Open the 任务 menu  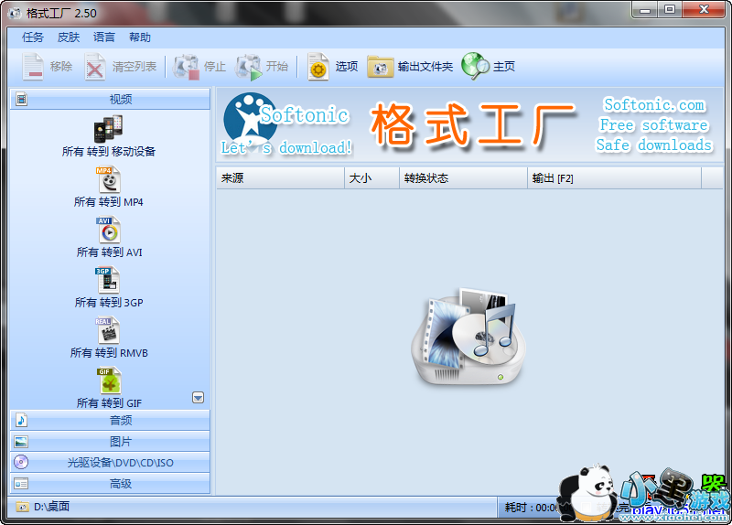pyautogui.click(x=33, y=37)
